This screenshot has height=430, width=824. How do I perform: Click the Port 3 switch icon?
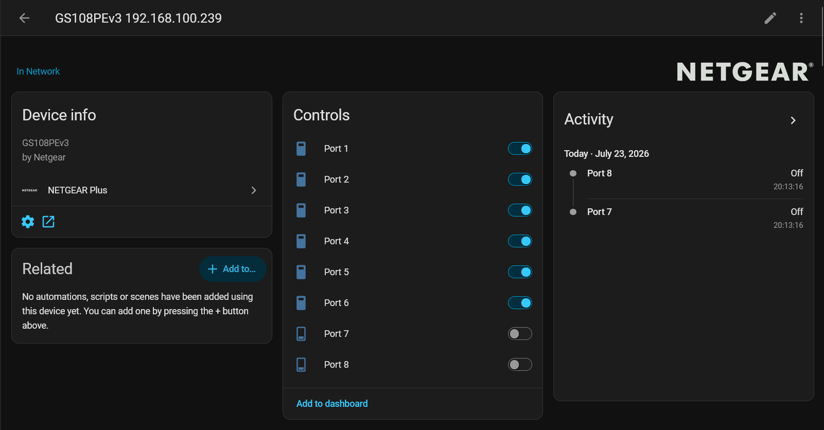(301, 210)
